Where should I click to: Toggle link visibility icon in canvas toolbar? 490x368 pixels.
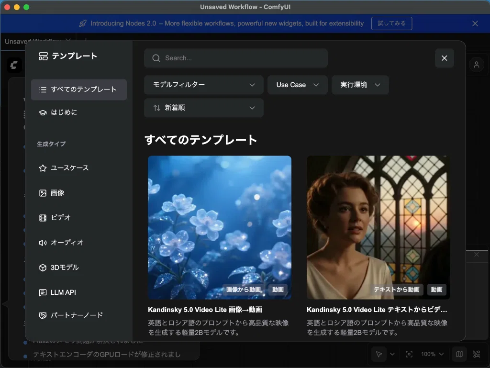point(477,354)
